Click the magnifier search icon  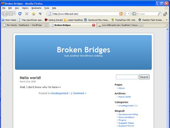159,14
